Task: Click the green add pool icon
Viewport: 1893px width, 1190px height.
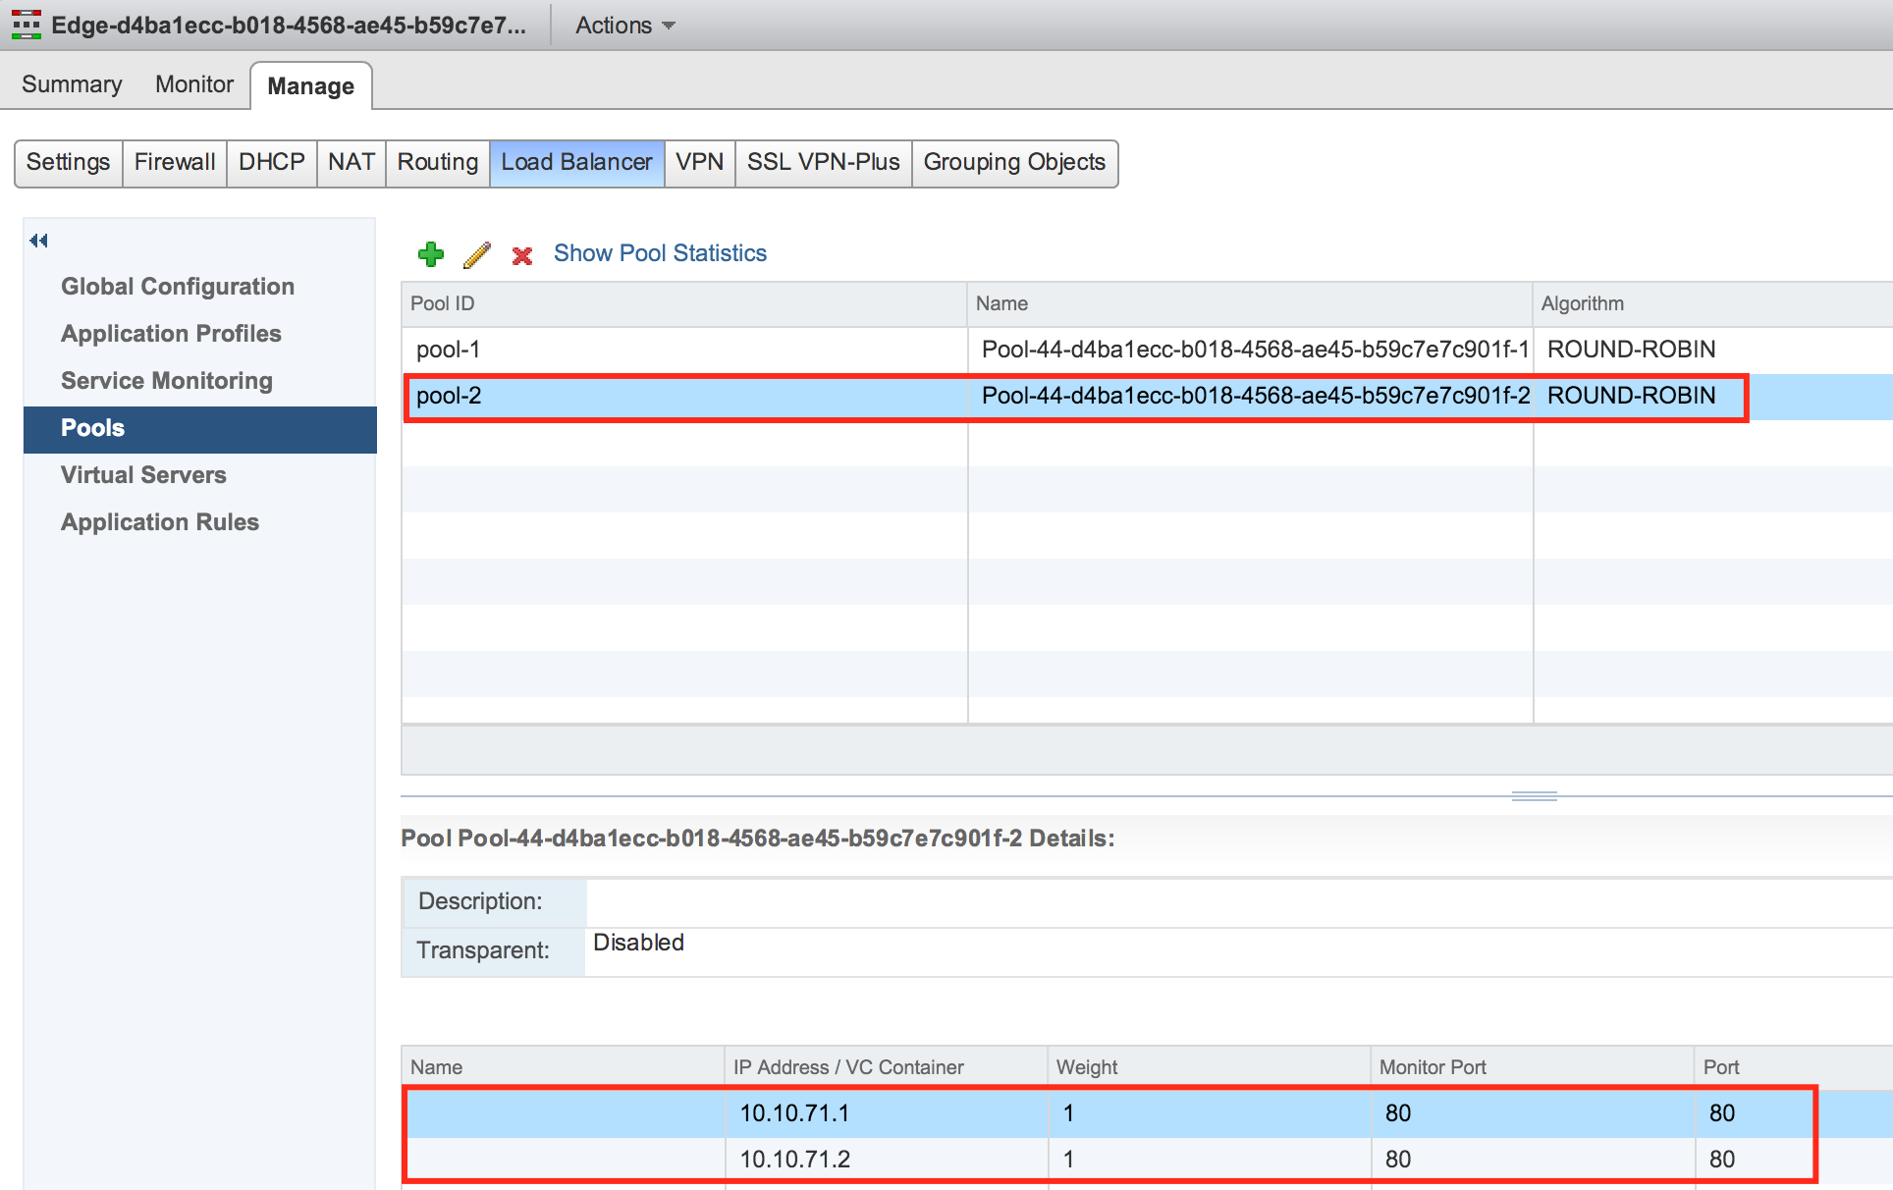Action: tap(430, 254)
